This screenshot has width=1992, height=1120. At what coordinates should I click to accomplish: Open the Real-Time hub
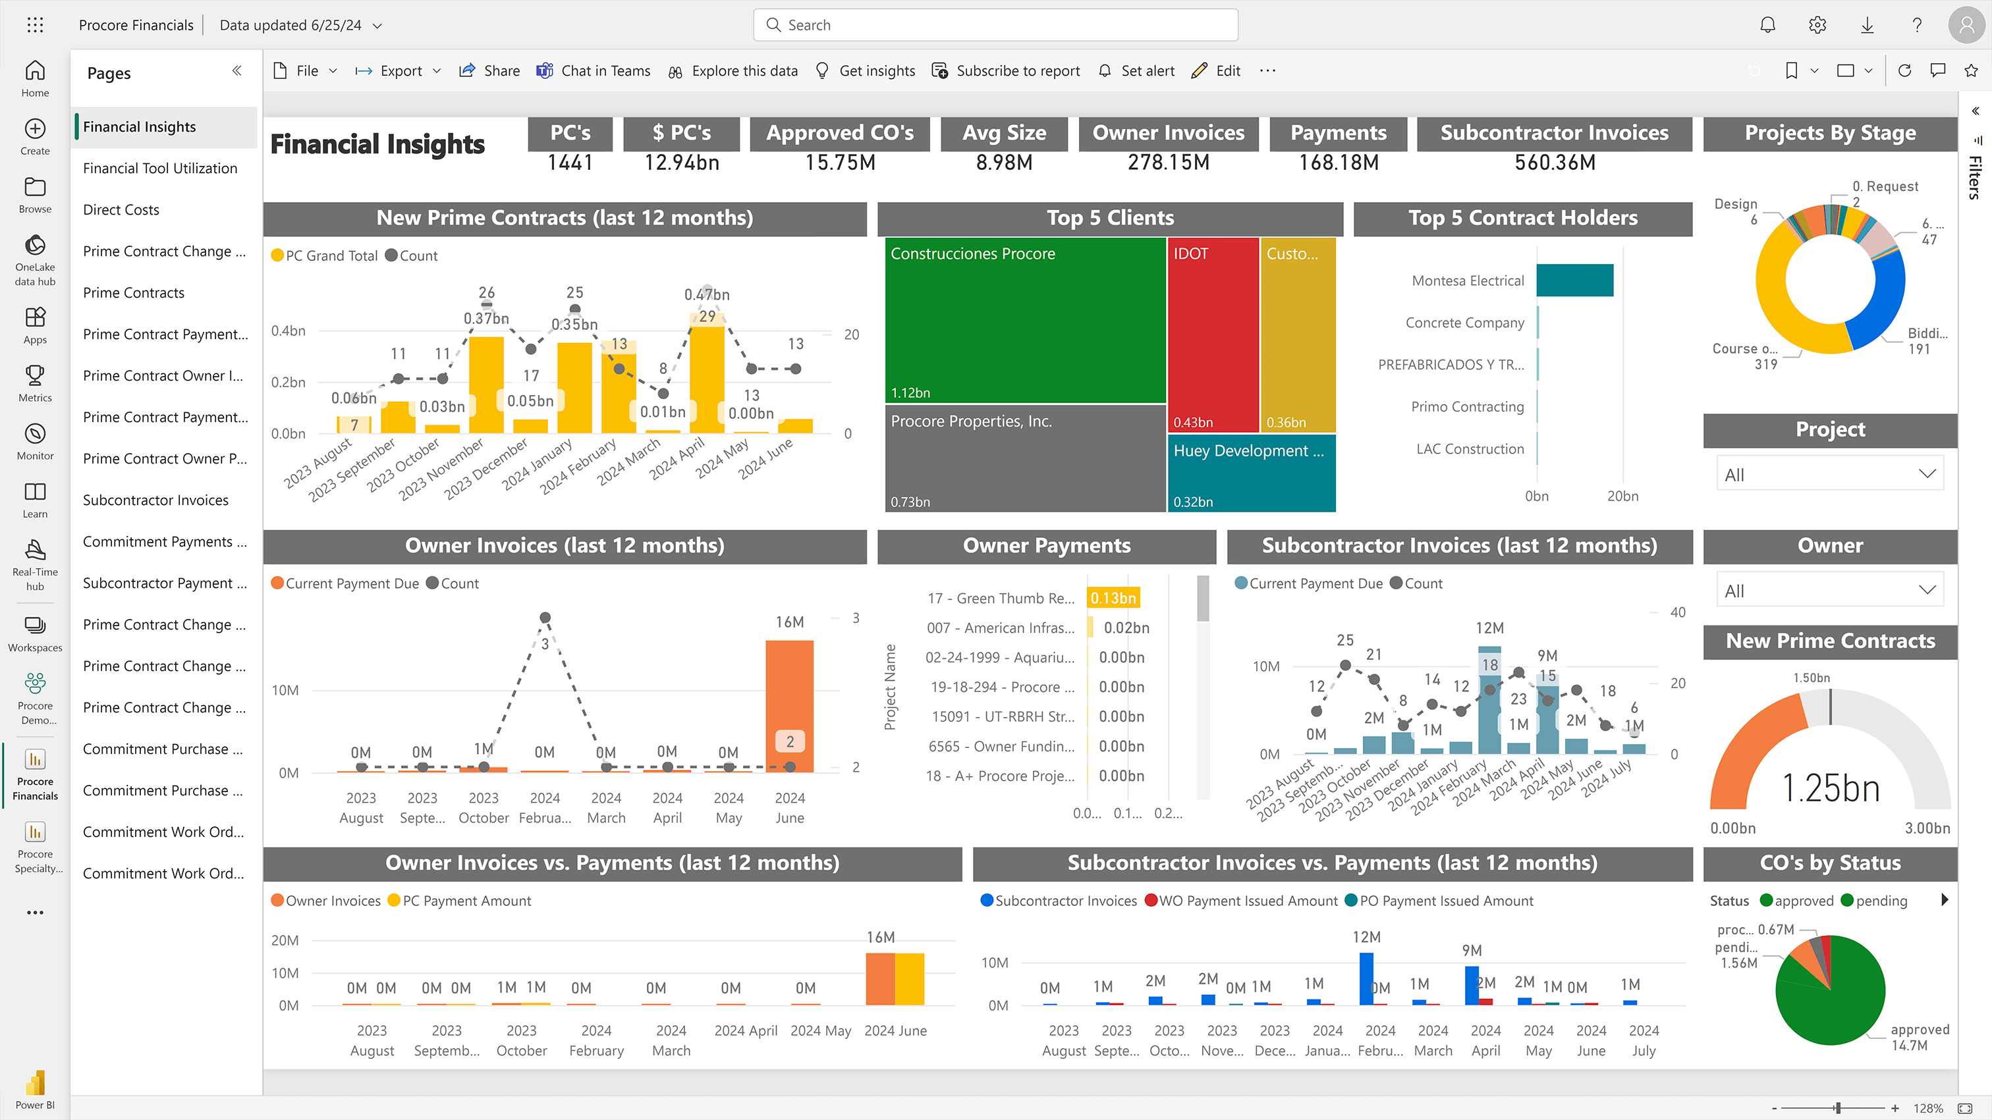coord(34,560)
